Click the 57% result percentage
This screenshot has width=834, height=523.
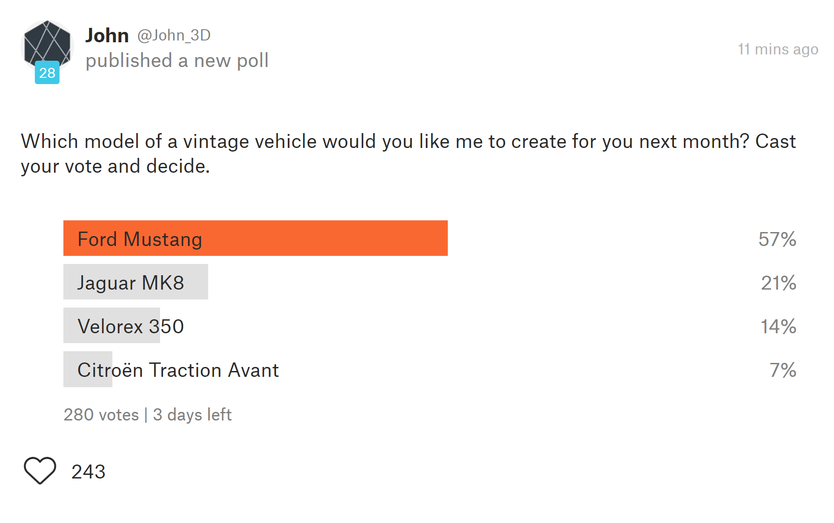pyautogui.click(x=777, y=239)
